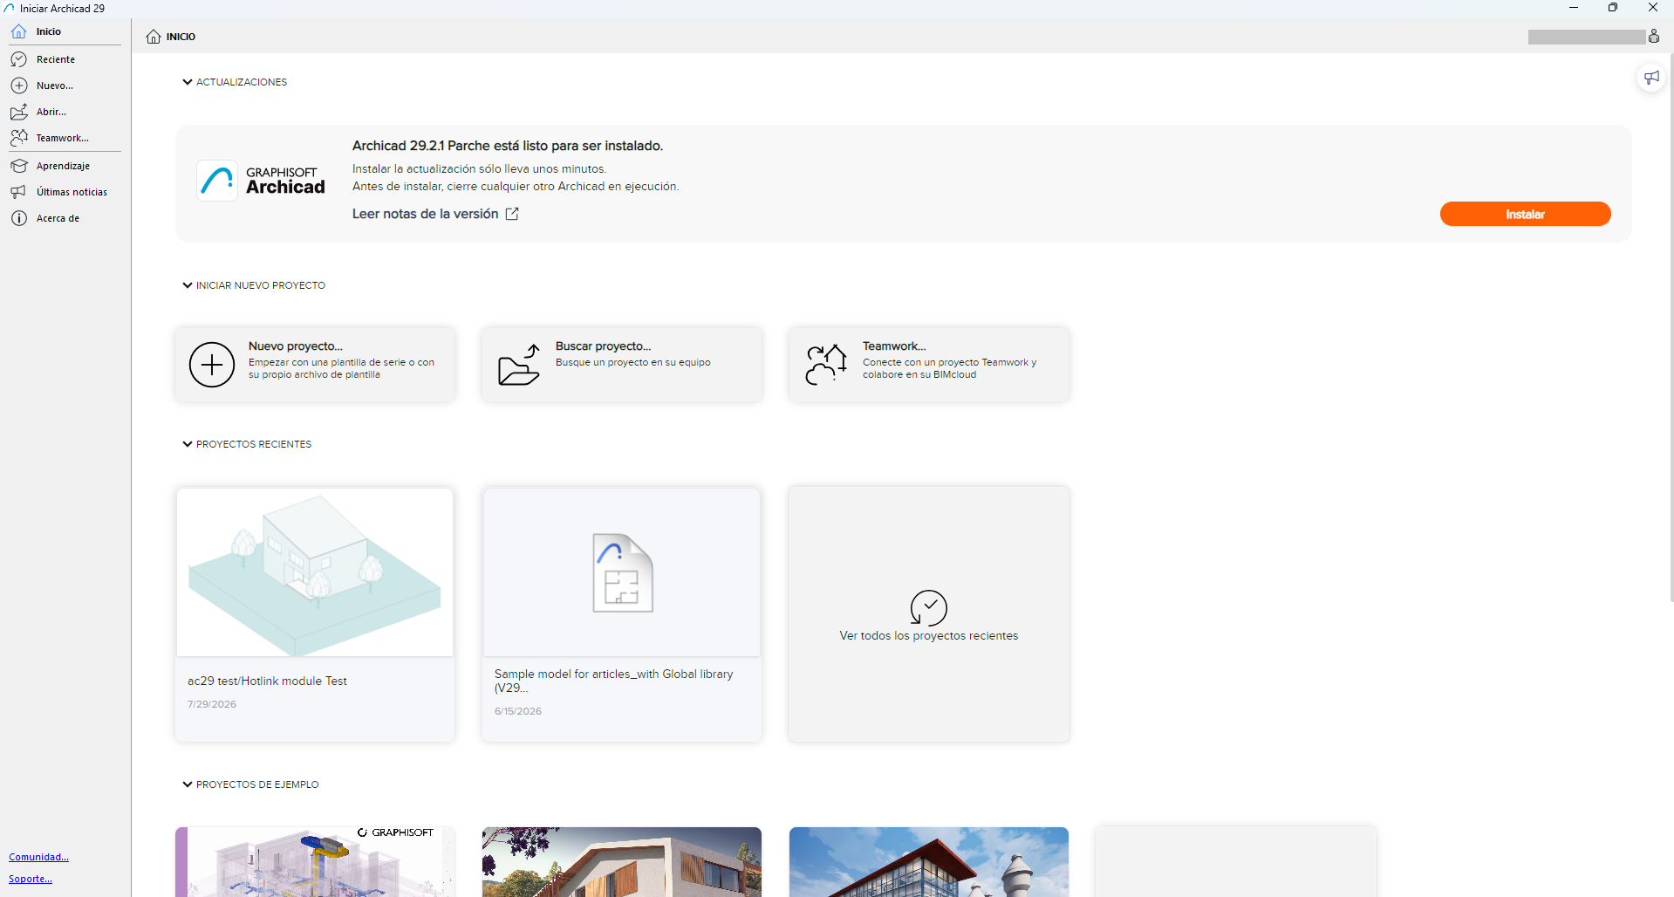Click the vertical scrollbar on the right edge

pos(1671,327)
